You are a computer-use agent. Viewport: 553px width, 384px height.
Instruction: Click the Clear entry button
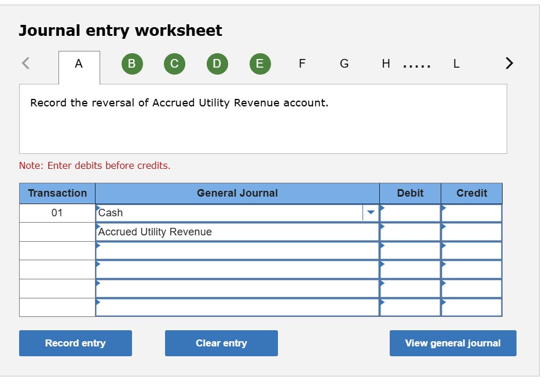point(221,343)
